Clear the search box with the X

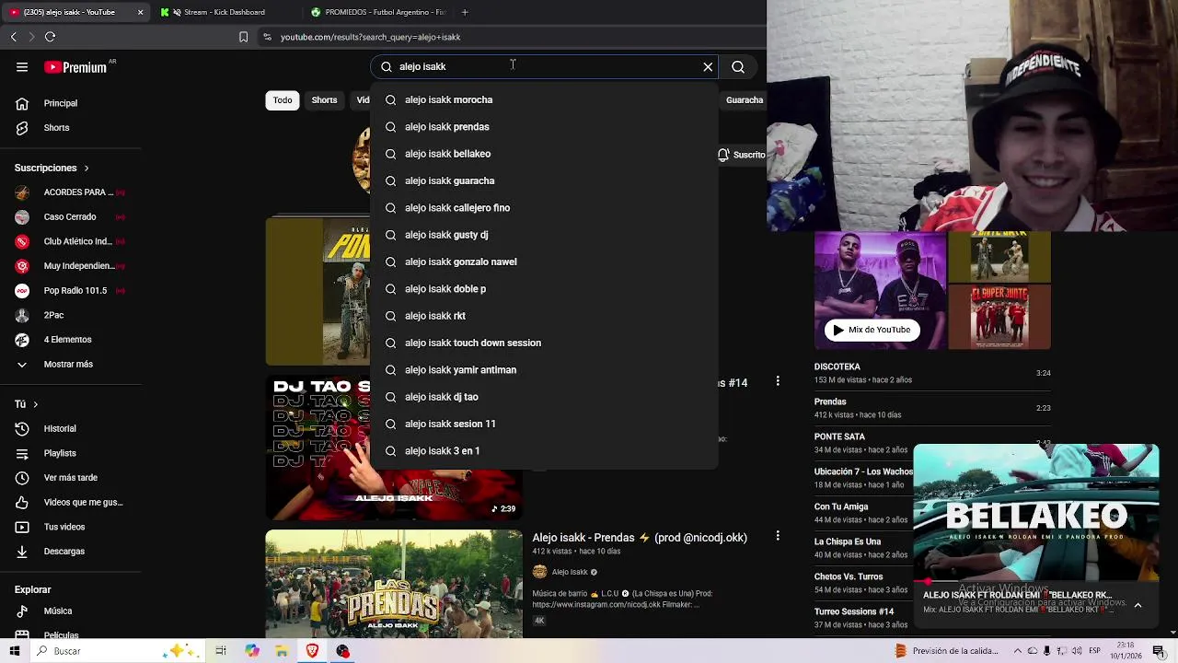[x=708, y=66]
